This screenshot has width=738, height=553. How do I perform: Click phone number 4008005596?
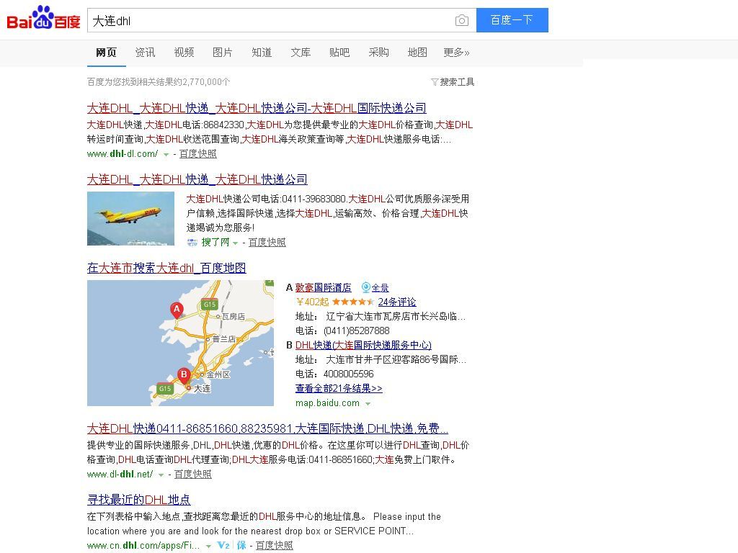pyautogui.click(x=348, y=374)
